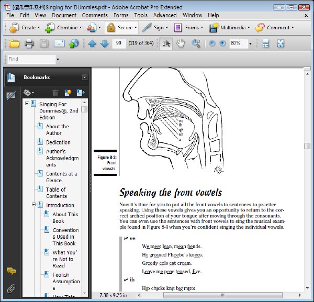
Task: Click the Open file folder icon
Action: (x=14, y=43)
